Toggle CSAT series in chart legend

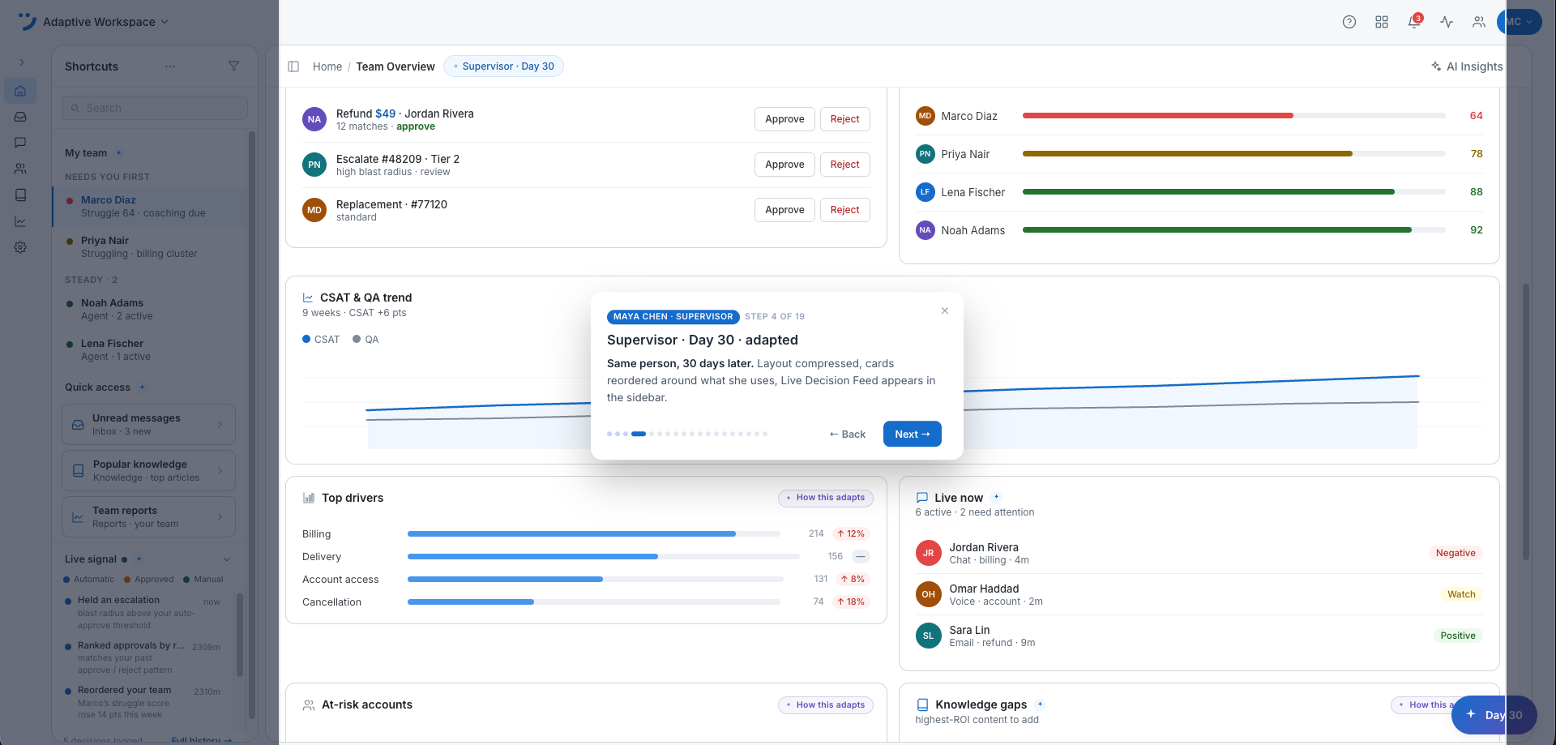(x=321, y=340)
